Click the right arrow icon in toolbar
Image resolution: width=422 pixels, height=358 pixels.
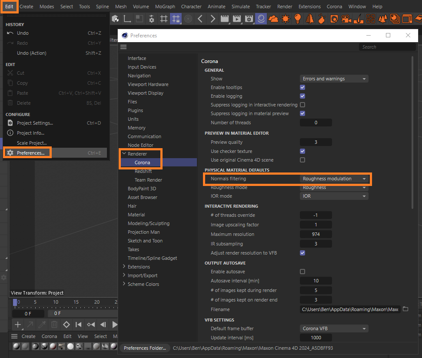213,19
